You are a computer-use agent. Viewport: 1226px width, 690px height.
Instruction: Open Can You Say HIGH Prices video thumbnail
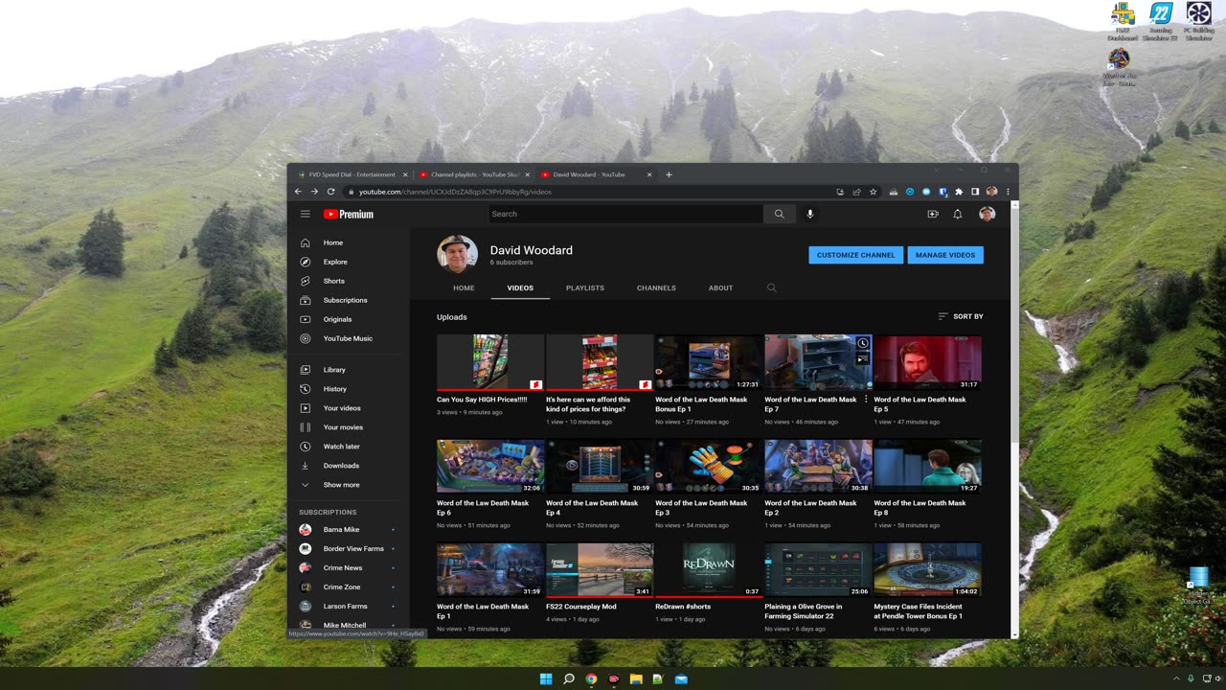click(x=490, y=362)
